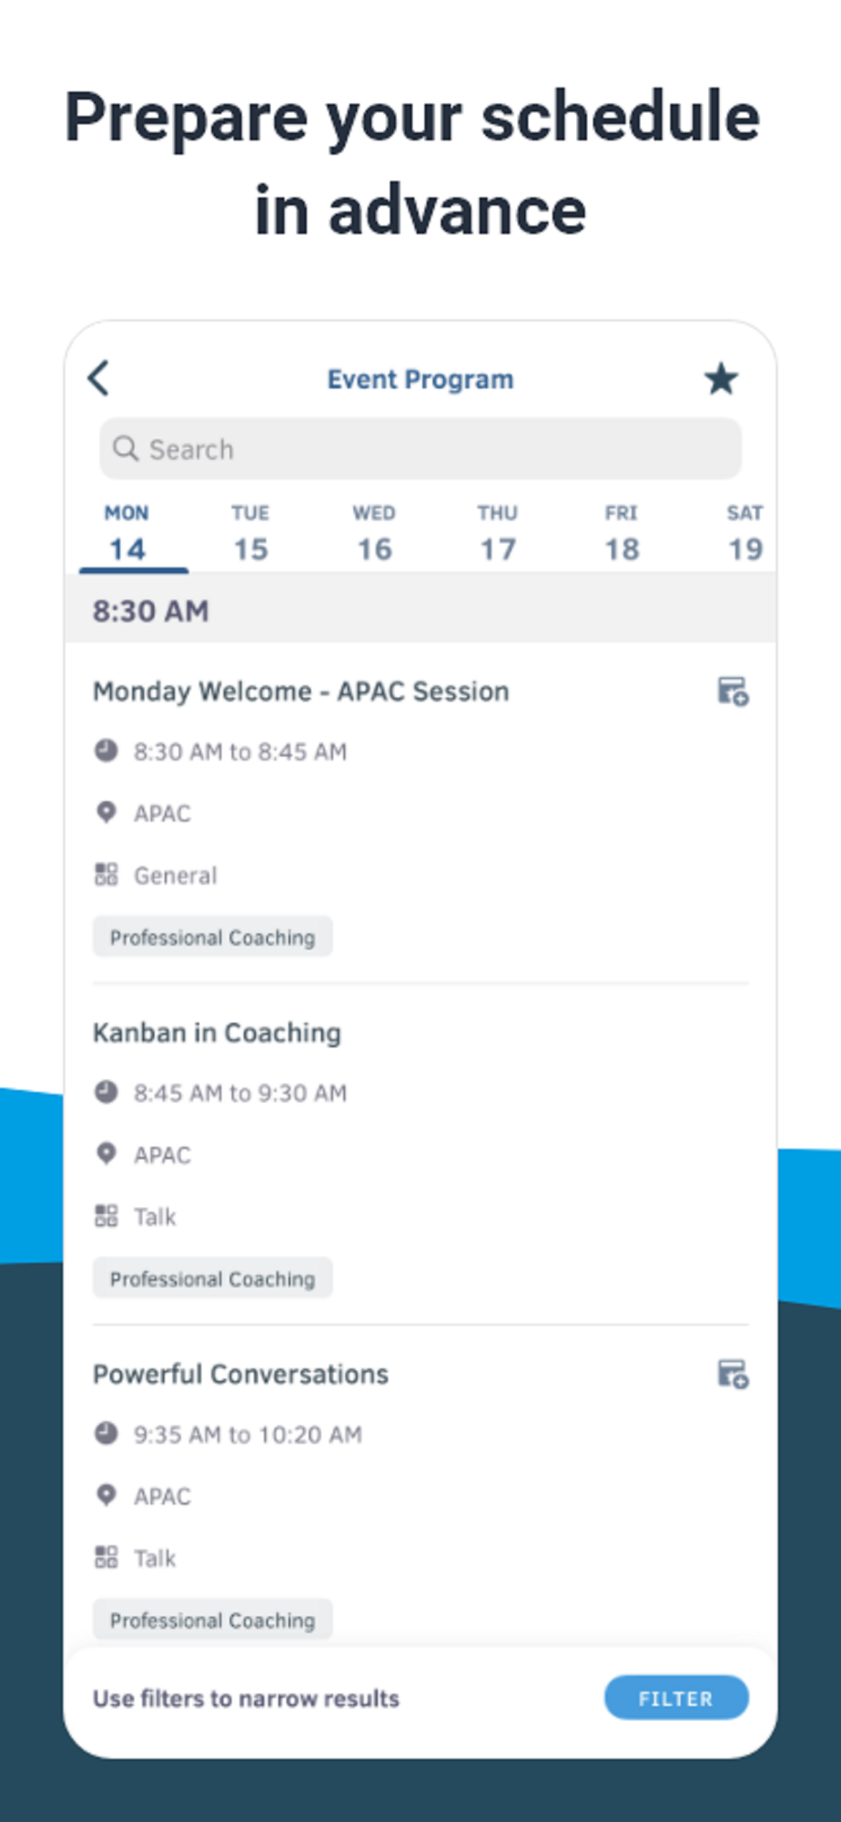The height and width of the screenshot is (1822, 841).
Task: Open Monday Welcome - APAC Session details
Action: click(300, 691)
